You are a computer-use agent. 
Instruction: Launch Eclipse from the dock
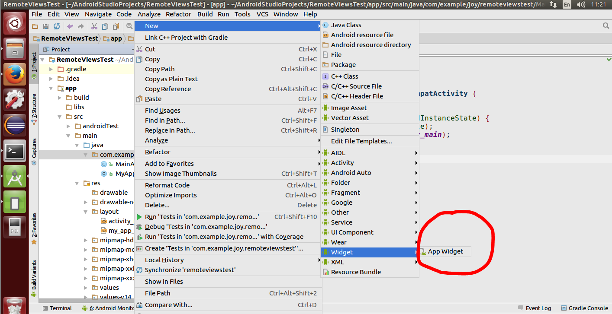(15, 125)
